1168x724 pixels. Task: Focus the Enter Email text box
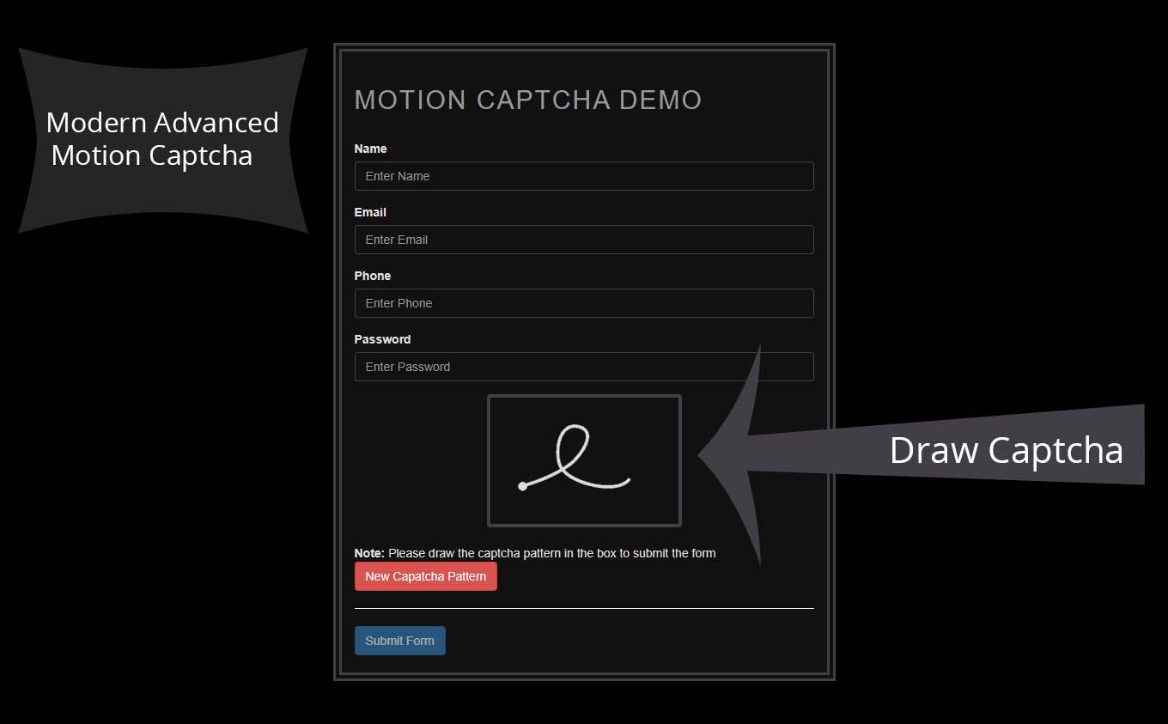pos(583,240)
